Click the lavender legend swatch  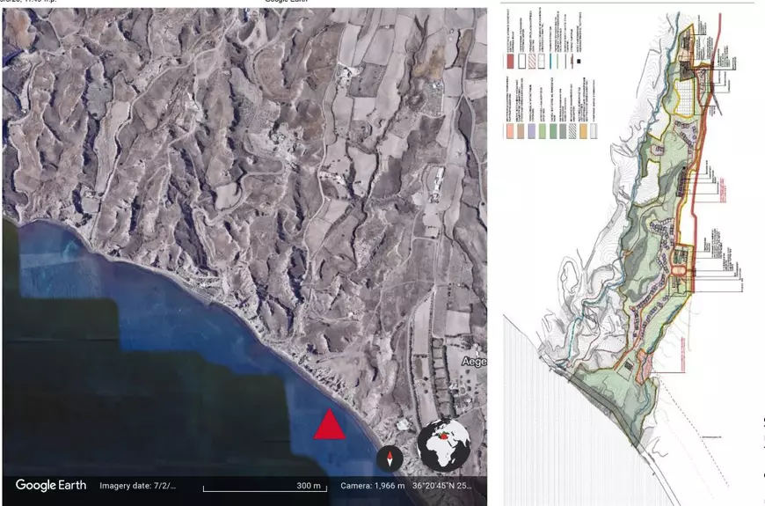point(532,131)
